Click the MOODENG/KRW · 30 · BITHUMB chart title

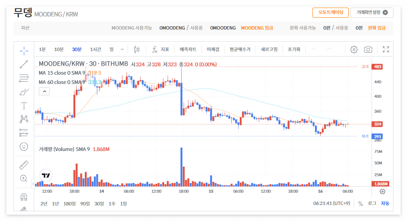click(83, 64)
